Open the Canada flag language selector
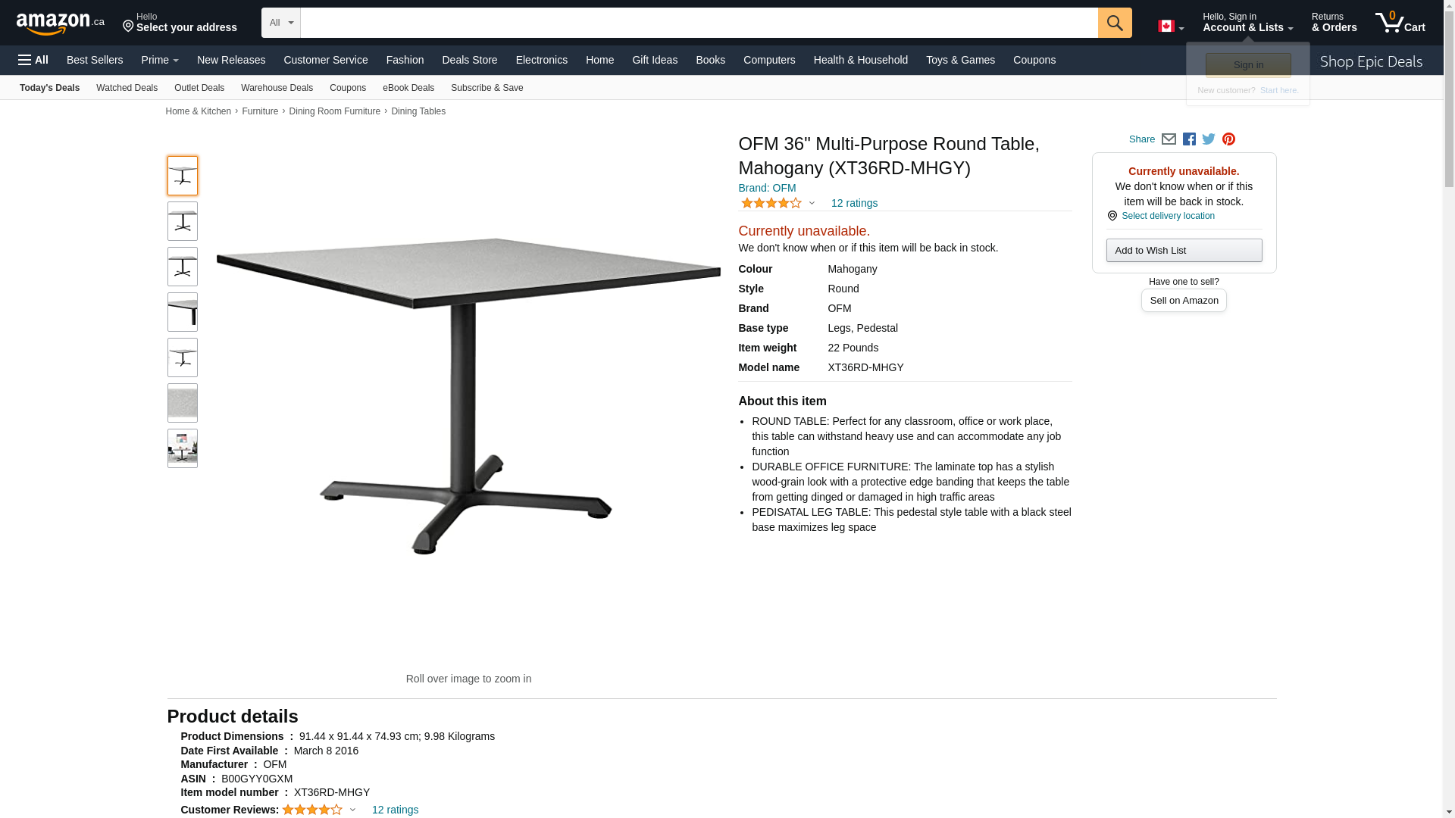This screenshot has width=1455, height=818. 1171,27
